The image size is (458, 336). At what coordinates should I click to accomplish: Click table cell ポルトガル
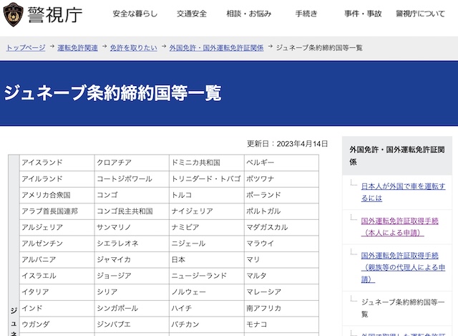click(x=281, y=211)
